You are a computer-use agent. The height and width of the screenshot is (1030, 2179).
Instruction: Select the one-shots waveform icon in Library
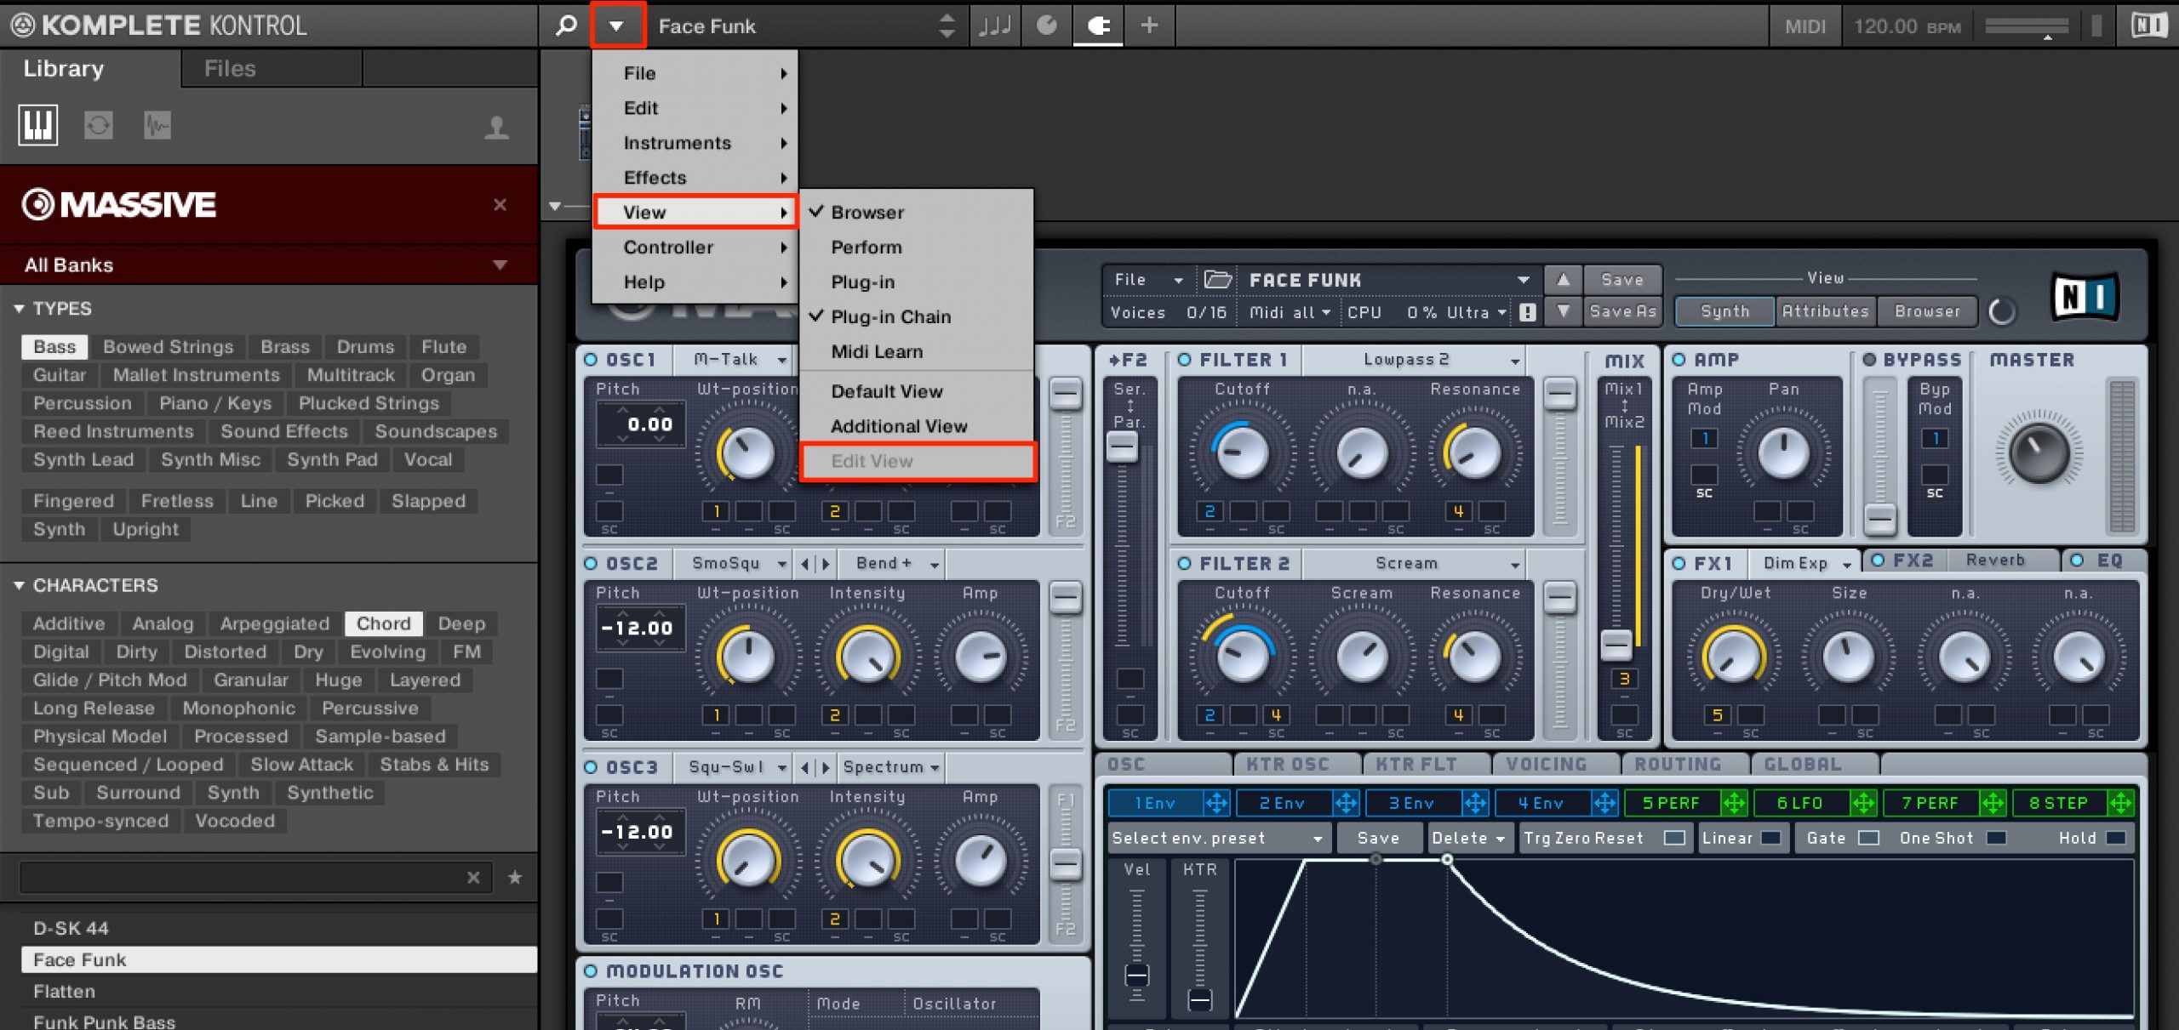pyautogui.click(x=157, y=126)
